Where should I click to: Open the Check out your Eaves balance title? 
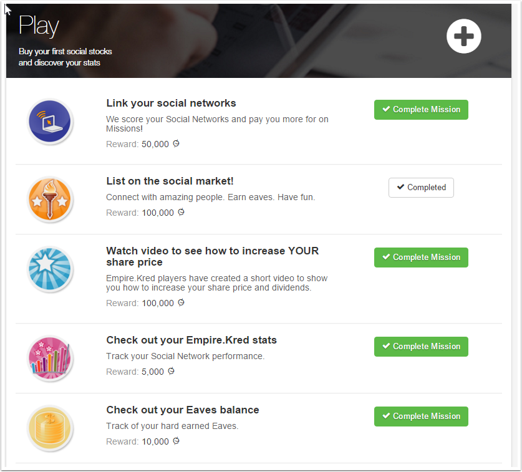pyautogui.click(x=183, y=410)
